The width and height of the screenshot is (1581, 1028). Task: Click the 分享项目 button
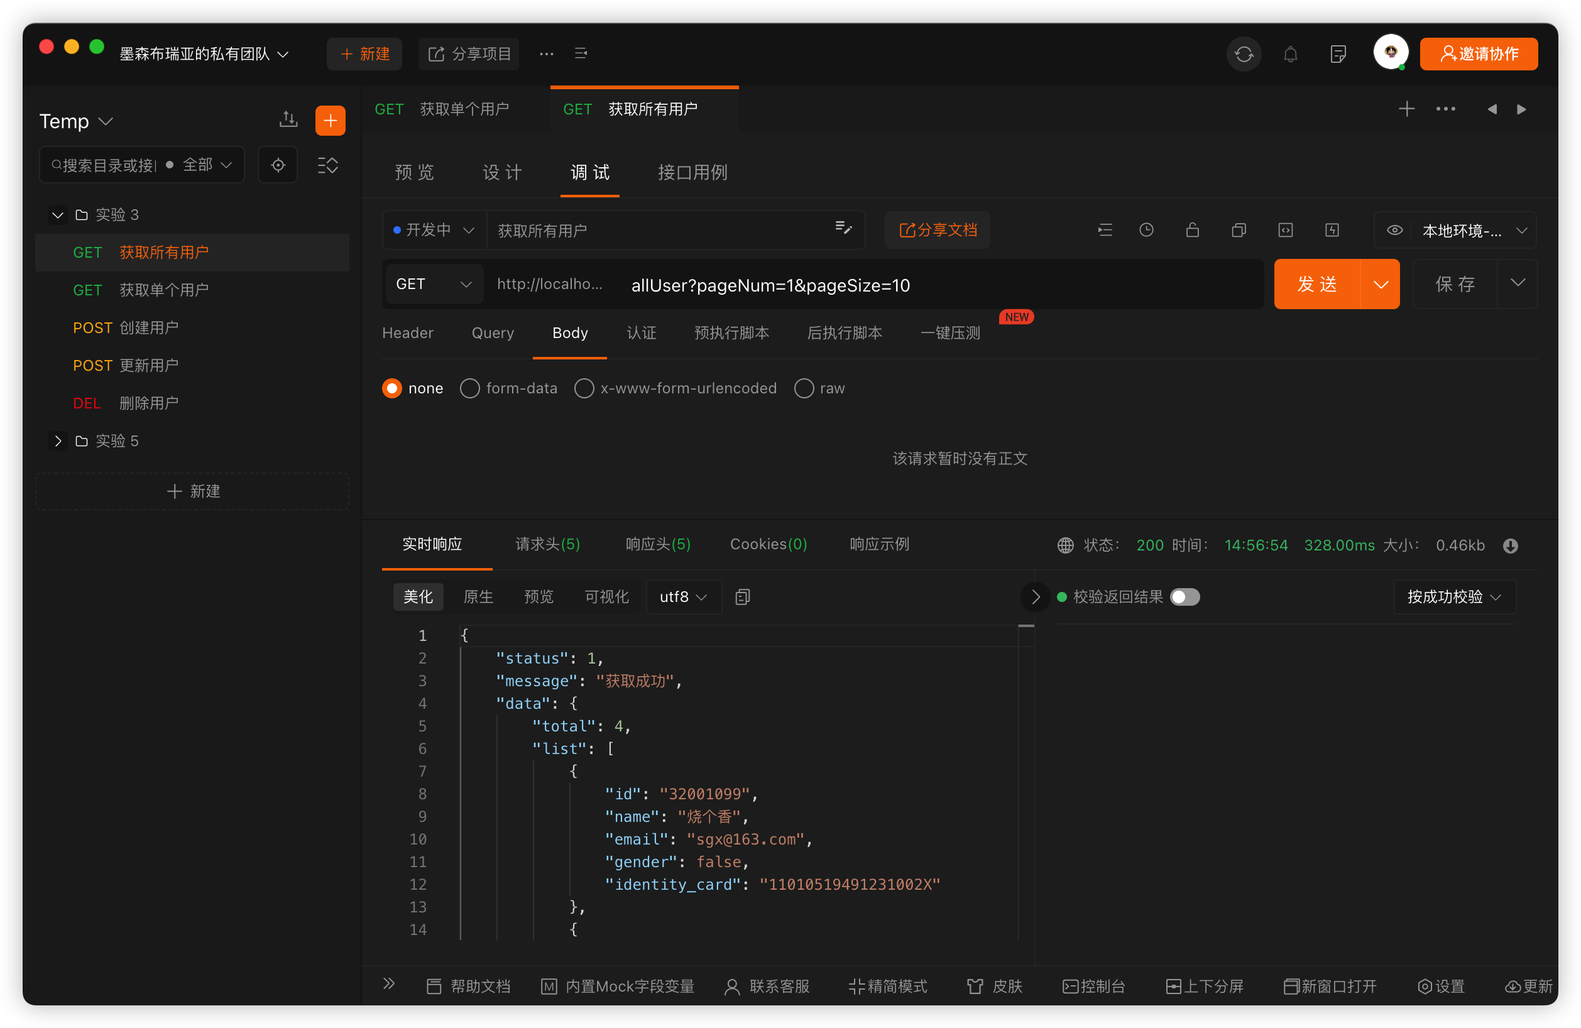(469, 54)
